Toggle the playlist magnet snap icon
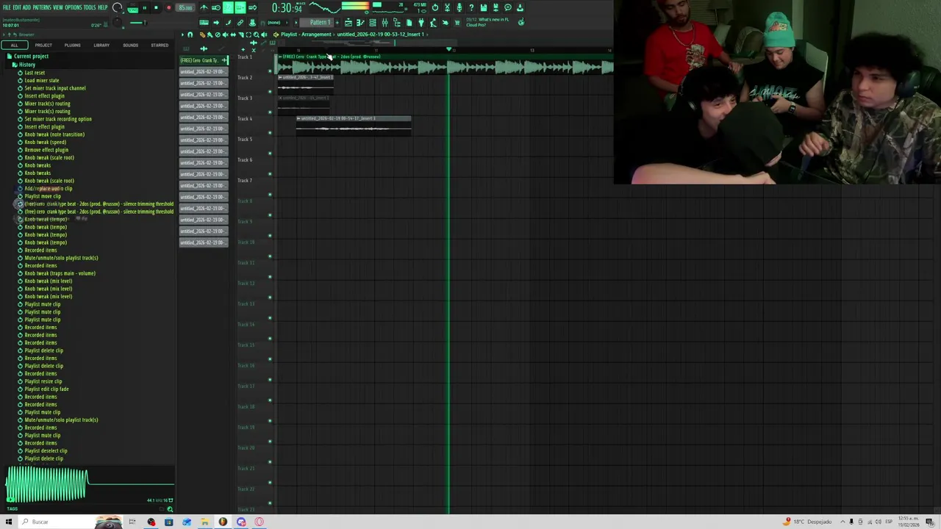The width and height of the screenshot is (941, 529). (190, 35)
